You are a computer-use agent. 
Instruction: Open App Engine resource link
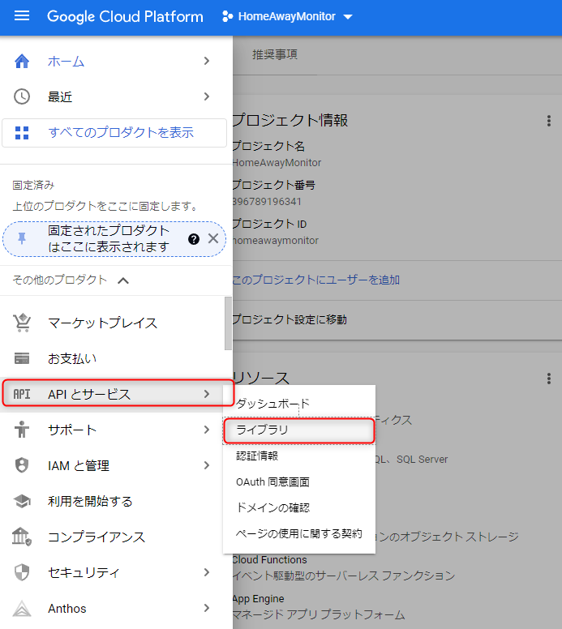click(x=259, y=598)
